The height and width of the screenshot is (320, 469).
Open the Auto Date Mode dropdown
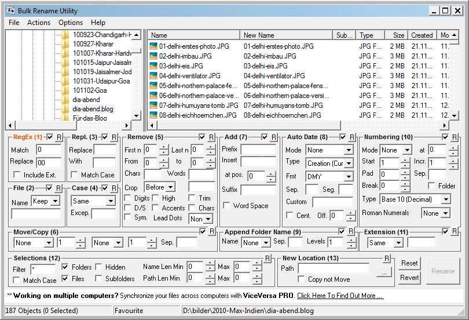tap(349, 150)
